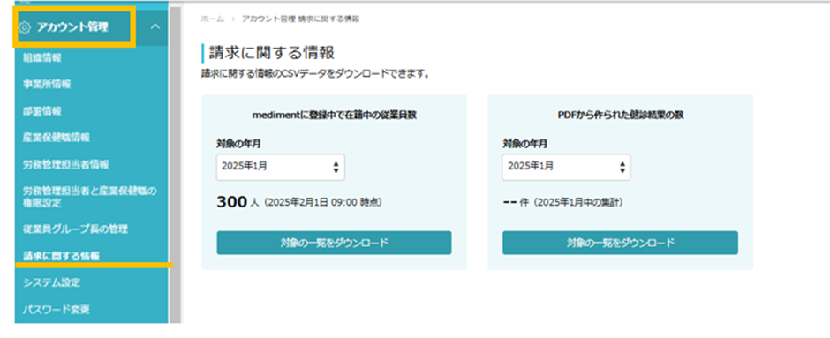Open 対象の年月 dropdown for employee count
This screenshot has width=830, height=338.
click(281, 167)
